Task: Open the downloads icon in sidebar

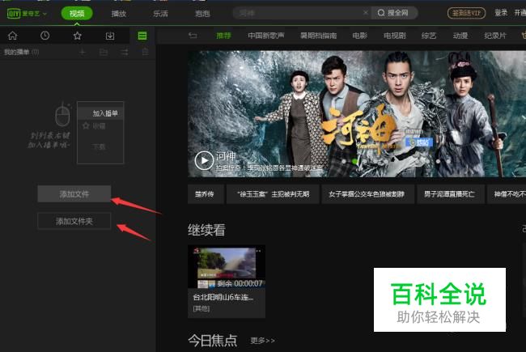Action: point(110,36)
